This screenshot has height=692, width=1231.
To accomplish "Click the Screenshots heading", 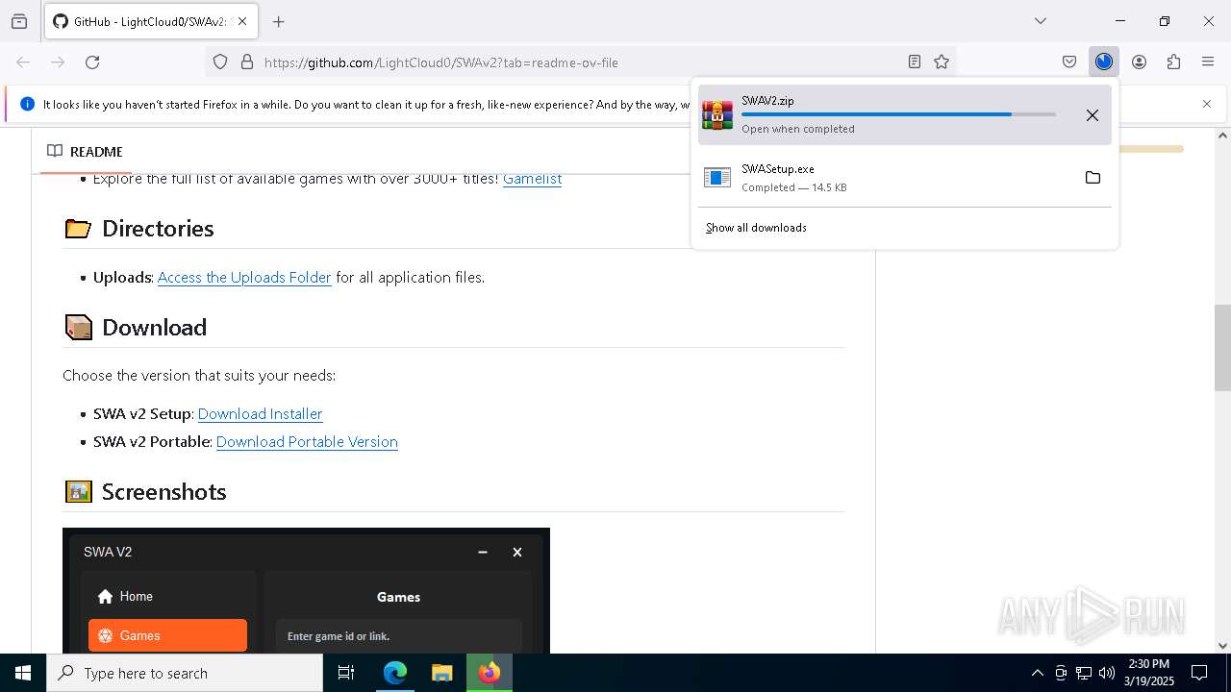I will coord(163,492).
